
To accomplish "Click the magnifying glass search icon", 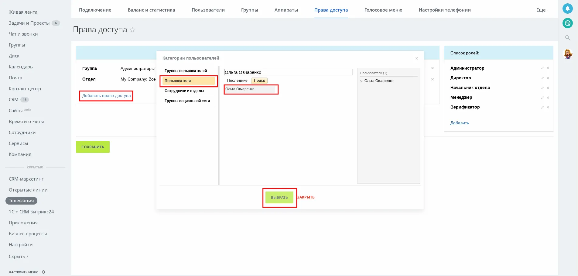I will point(567,38).
